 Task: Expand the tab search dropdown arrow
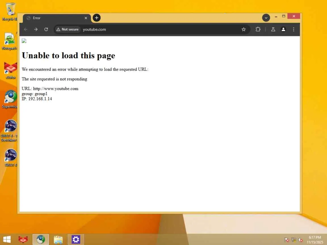(x=266, y=18)
